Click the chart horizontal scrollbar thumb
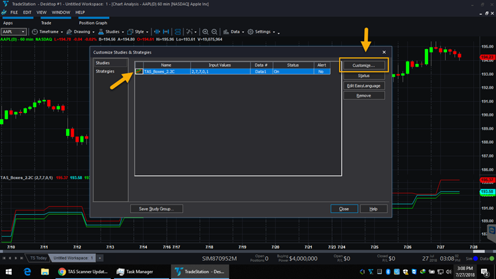Viewport: 496px width, 279px height. click(478, 252)
